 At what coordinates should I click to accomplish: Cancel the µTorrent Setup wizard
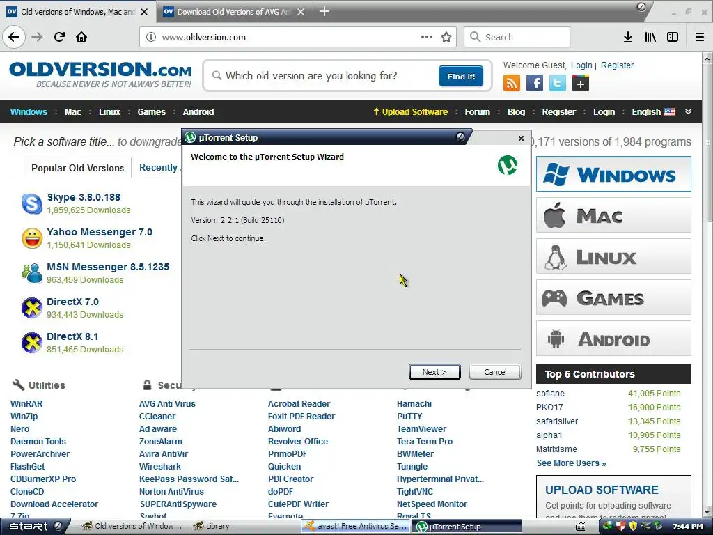point(495,372)
